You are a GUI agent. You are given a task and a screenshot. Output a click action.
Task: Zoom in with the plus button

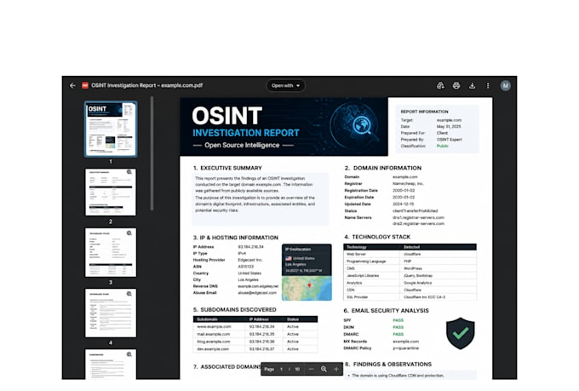point(336,369)
